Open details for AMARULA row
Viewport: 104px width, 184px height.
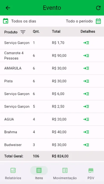click(x=86, y=68)
